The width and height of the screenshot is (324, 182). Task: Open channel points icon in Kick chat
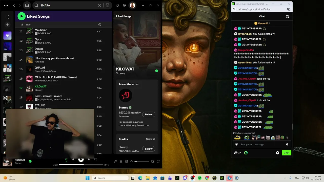point(237,153)
